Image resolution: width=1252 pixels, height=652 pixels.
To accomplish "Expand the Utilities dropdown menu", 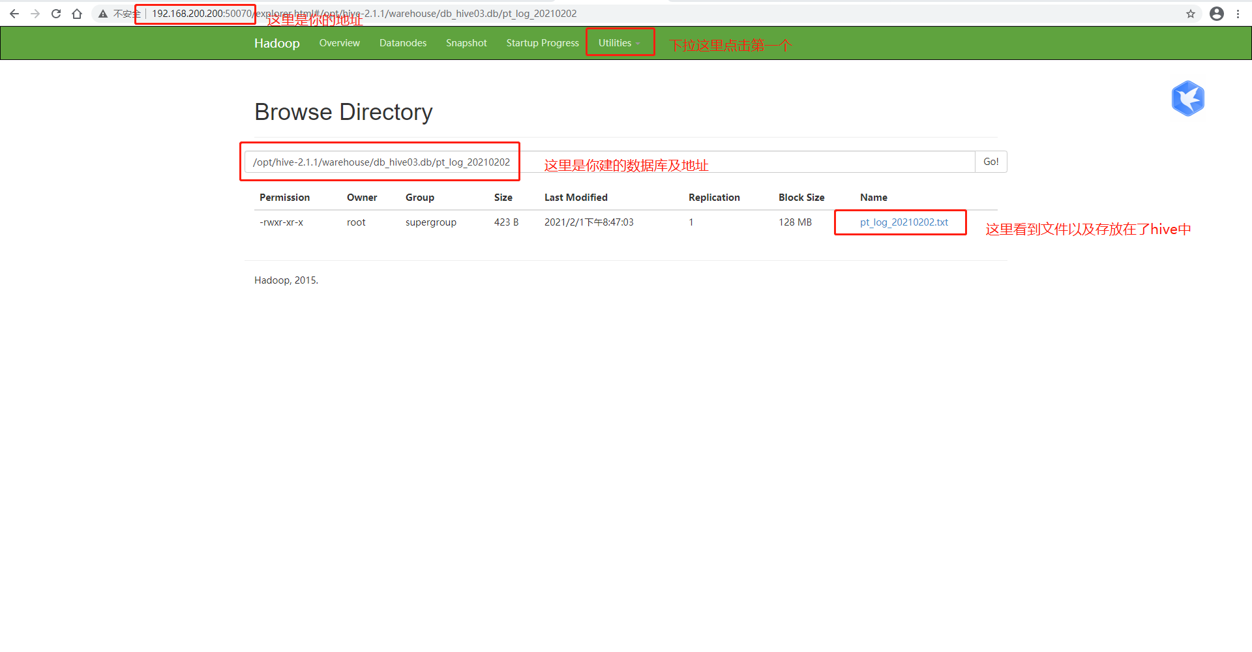I will point(619,43).
